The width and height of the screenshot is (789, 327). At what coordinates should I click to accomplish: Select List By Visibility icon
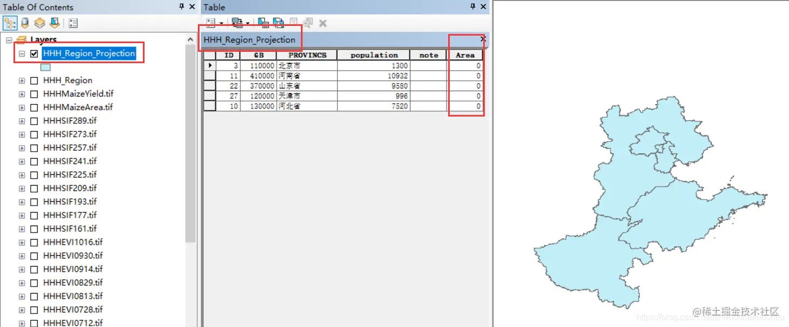39,23
